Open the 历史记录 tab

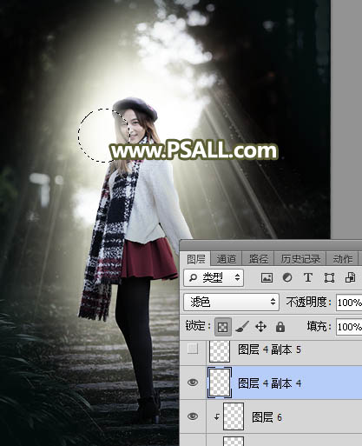(300, 259)
